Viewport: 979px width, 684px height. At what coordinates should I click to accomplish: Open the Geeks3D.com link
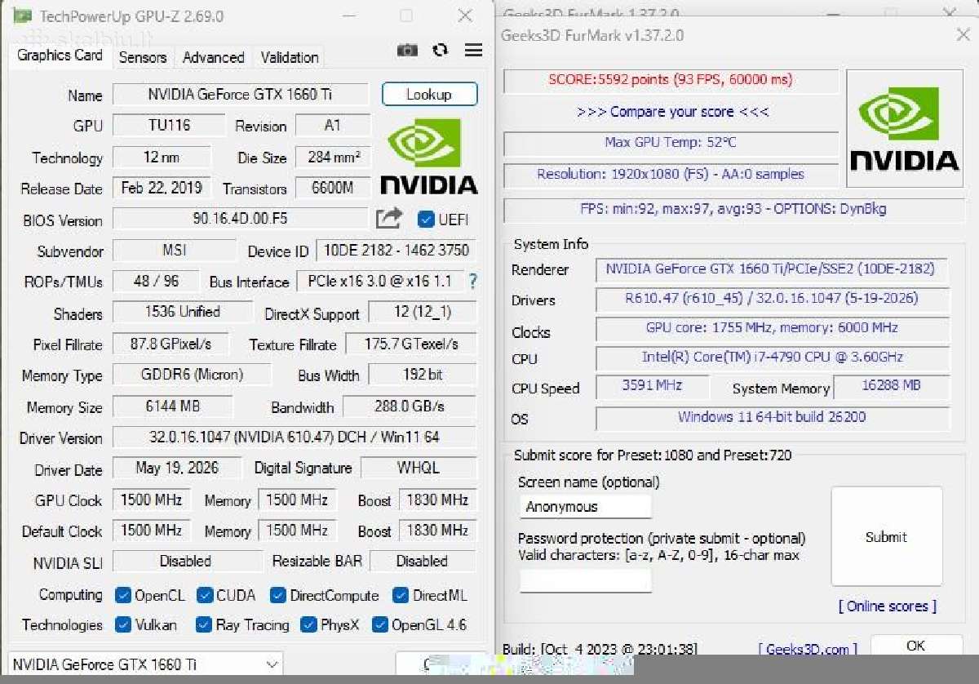pos(808,648)
